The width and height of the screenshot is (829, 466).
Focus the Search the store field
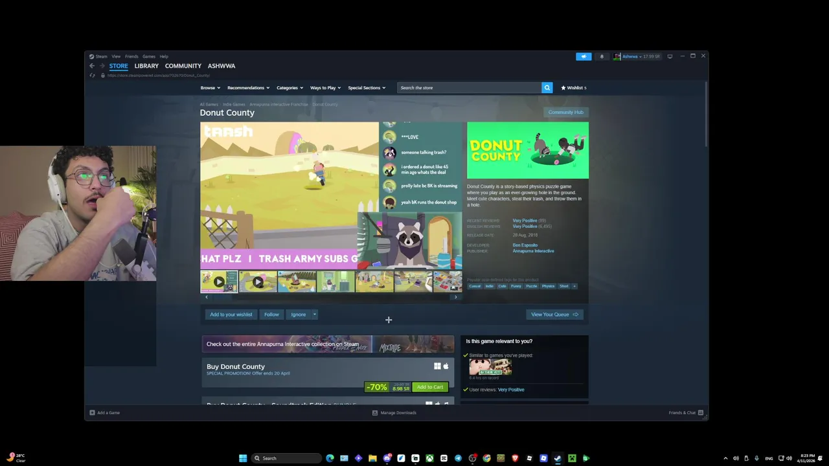(470, 87)
